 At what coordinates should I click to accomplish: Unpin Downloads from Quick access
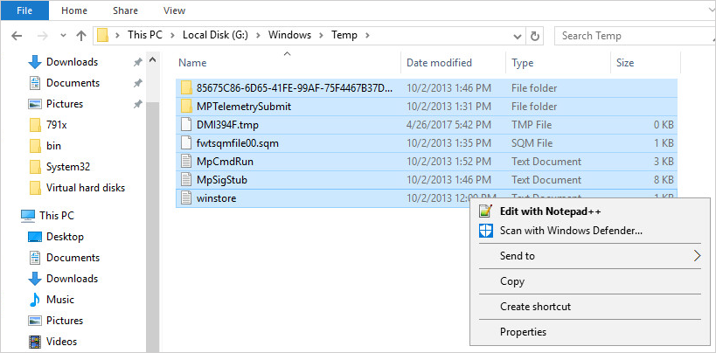pos(137,62)
